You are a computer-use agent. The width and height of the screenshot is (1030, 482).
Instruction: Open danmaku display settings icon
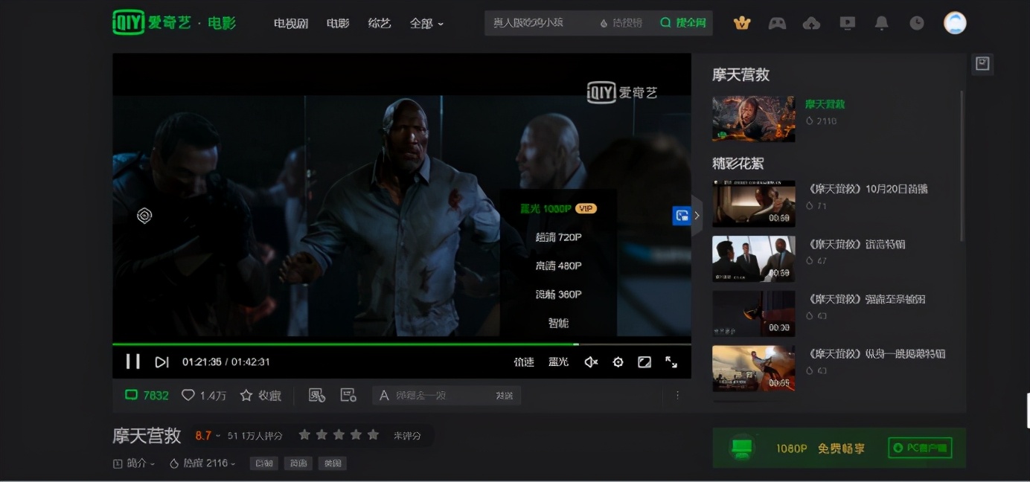tap(348, 395)
